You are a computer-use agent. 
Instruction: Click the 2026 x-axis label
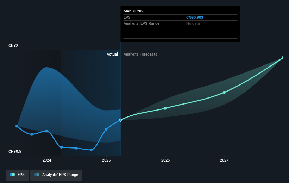click(165, 160)
